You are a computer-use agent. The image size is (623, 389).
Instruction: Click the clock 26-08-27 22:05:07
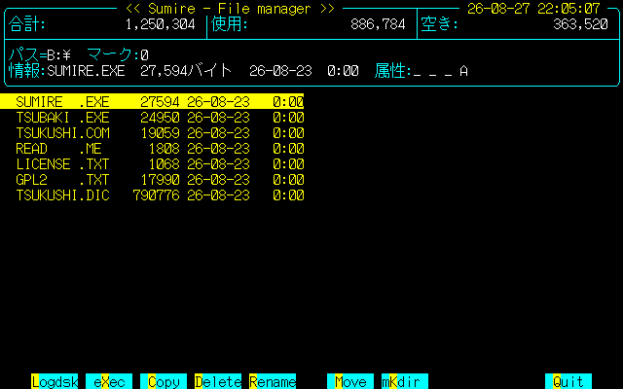pyautogui.click(x=533, y=9)
